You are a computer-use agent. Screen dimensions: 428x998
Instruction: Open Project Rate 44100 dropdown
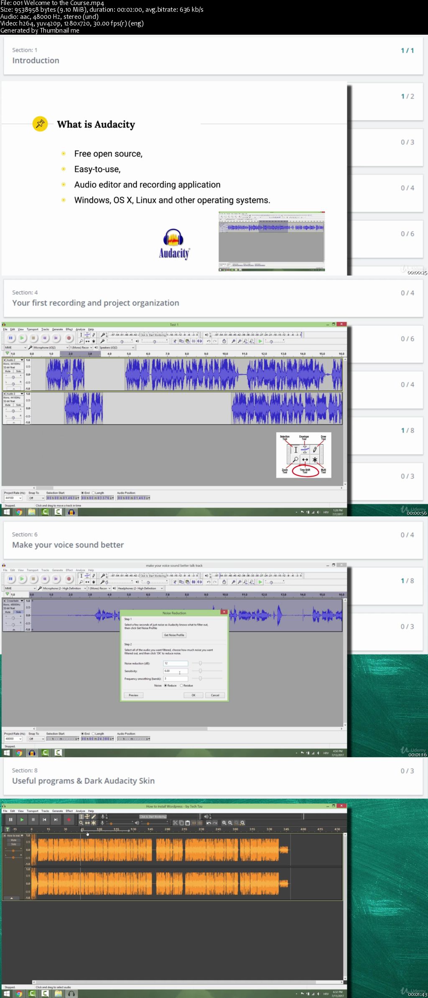click(13, 498)
